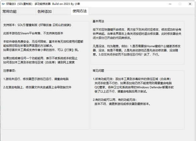
Task: Close the trainer window
Action: (190, 4)
